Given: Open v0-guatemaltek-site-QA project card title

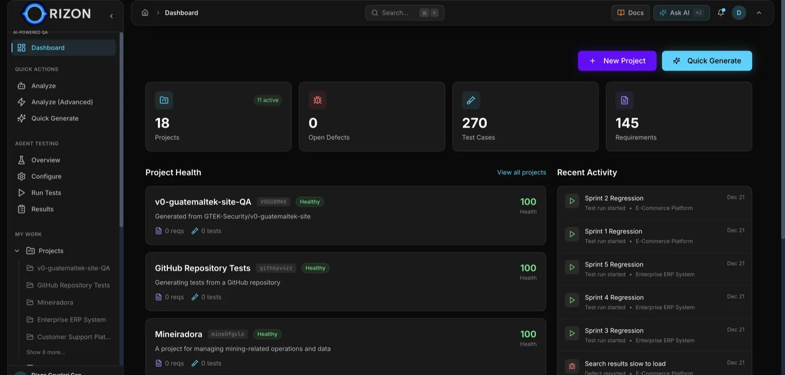Looking at the screenshot, I should point(203,202).
